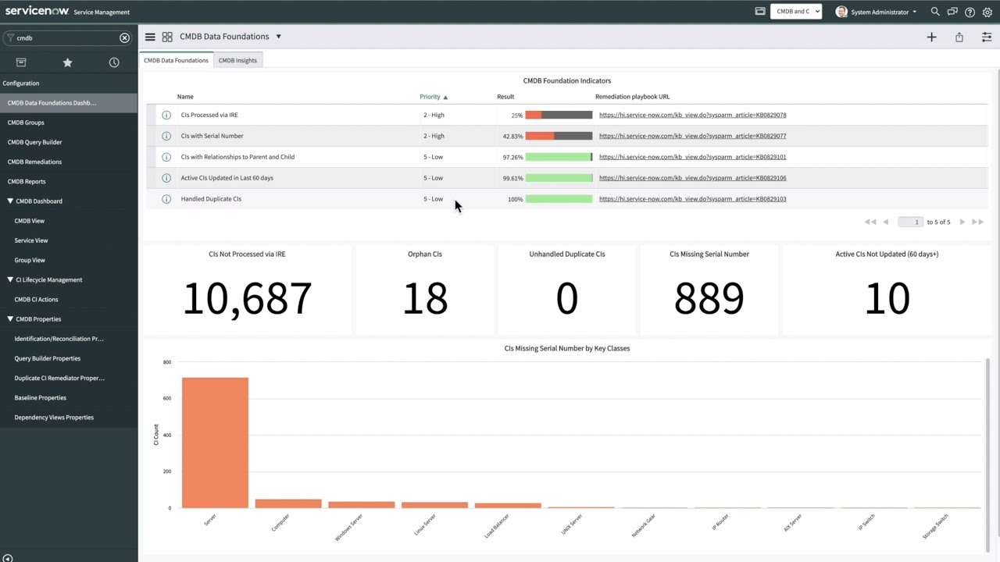Add dashboard content using the plus icon

pos(931,37)
